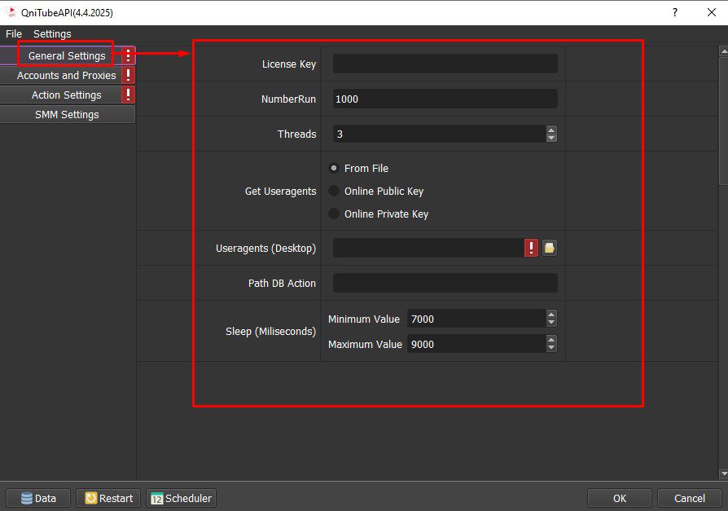This screenshot has height=511, width=728.
Task: Click the NumberRun field showing 1000
Action: tap(445, 99)
